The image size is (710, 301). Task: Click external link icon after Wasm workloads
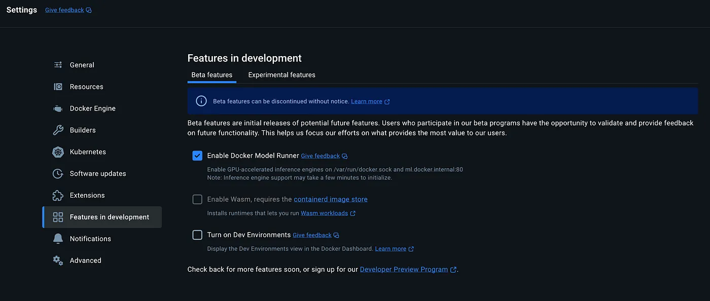coord(353,213)
